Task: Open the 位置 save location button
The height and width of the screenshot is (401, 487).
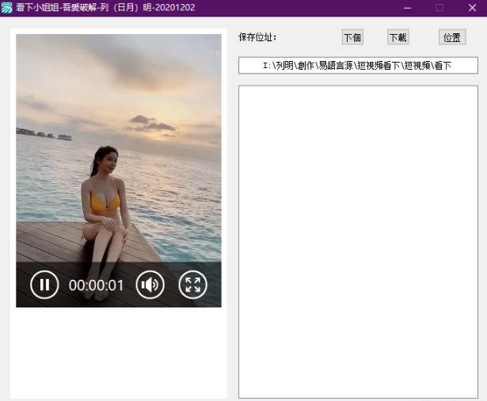Action: 452,37
